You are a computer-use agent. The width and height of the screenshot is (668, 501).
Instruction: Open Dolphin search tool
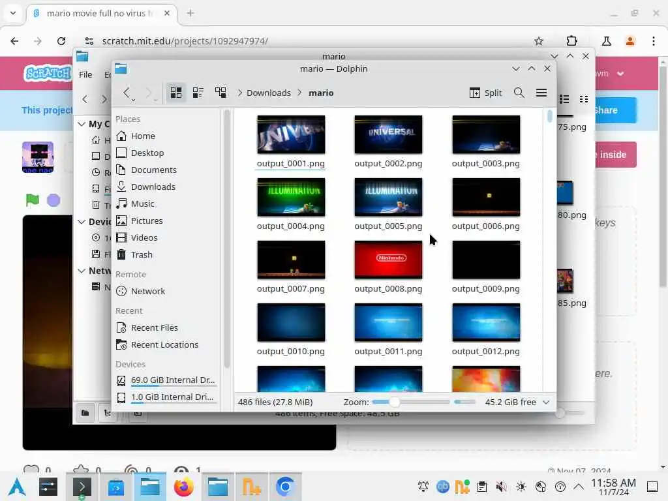point(519,93)
